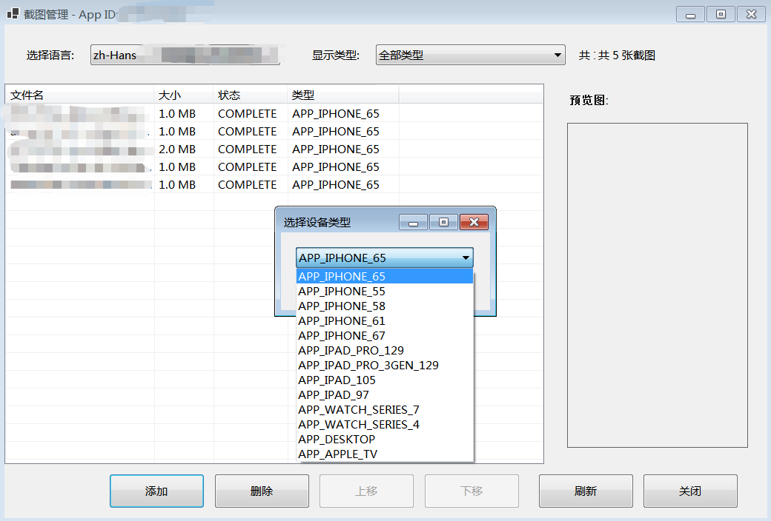Choose the APP_APPLE_TV option

(x=337, y=454)
